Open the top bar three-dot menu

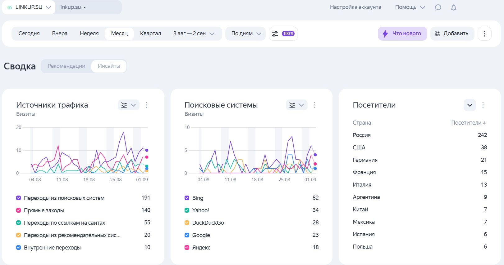[x=484, y=33]
